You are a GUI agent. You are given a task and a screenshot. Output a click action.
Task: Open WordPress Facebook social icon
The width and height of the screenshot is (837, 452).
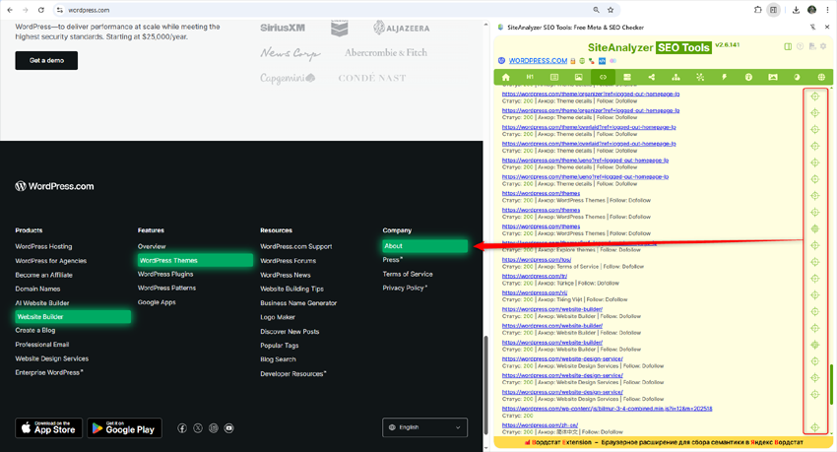[x=182, y=428]
